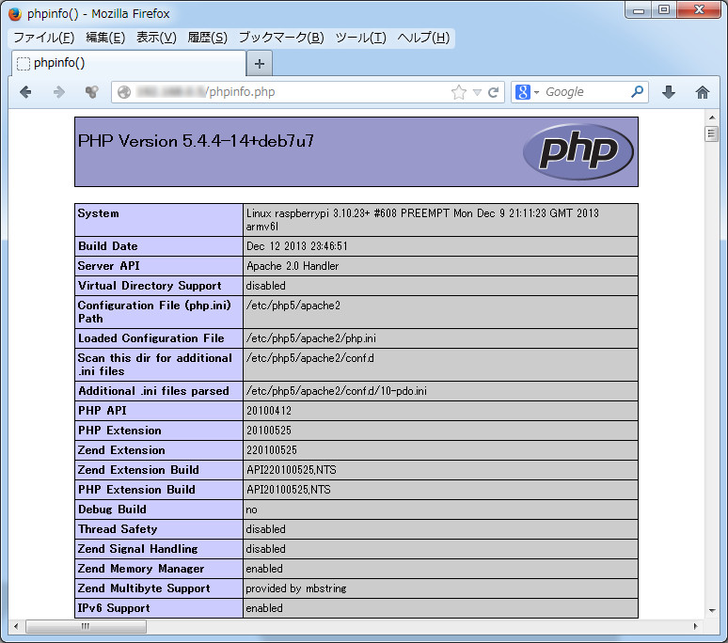Open the 編集(E) menu

(x=105, y=38)
